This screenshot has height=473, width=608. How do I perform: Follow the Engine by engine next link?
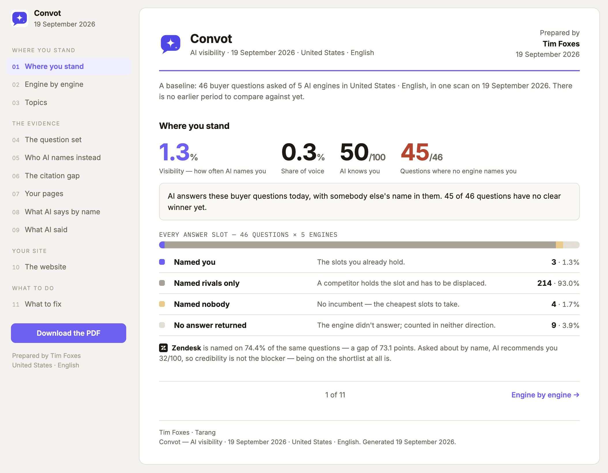pos(545,395)
